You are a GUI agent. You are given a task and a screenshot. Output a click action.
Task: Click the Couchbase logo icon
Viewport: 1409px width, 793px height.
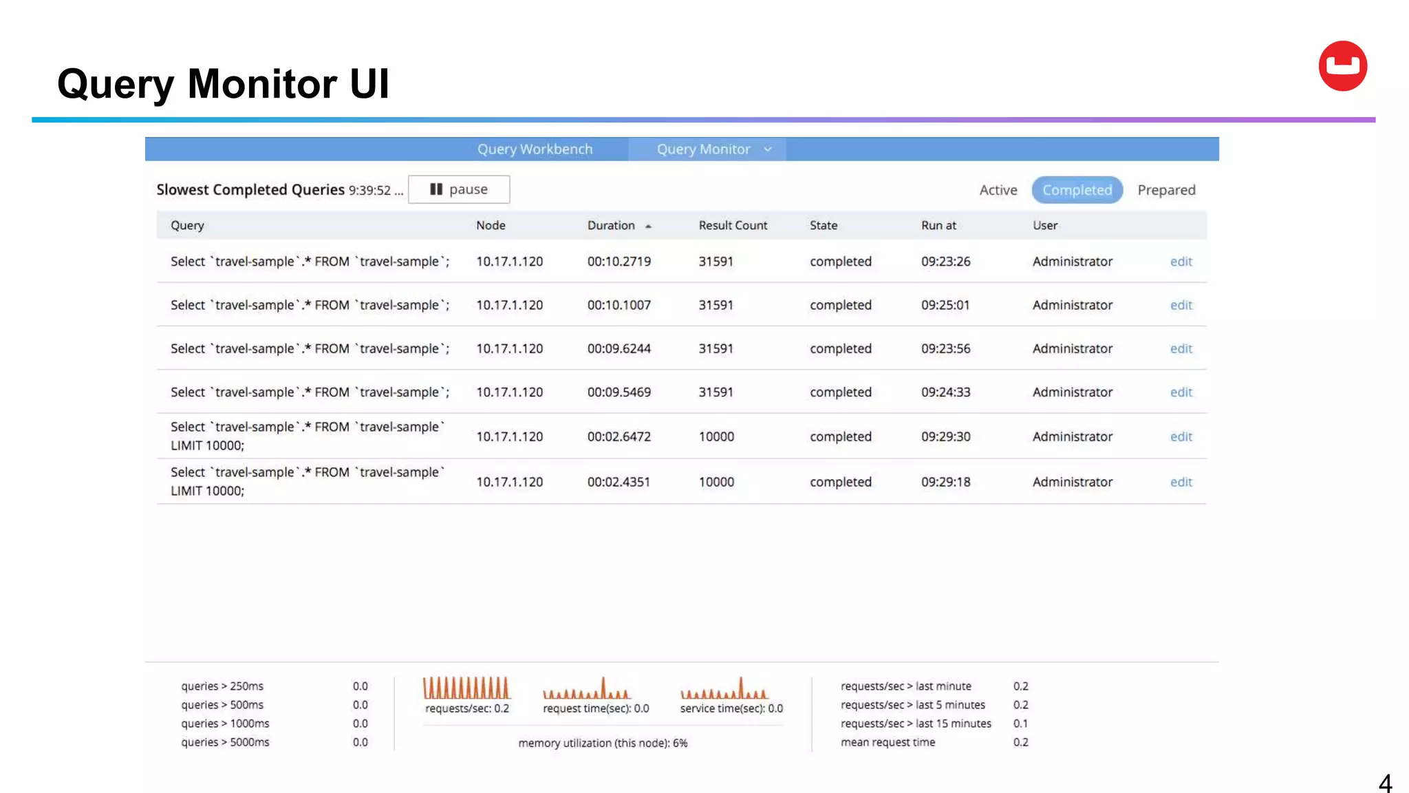pyautogui.click(x=1342, y=66)
